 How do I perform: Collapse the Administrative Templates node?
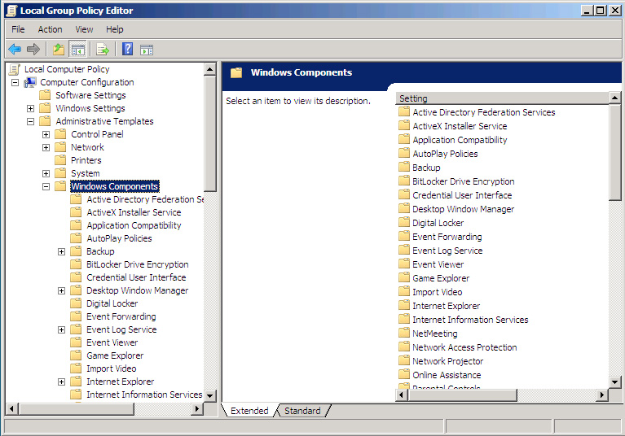31,121
